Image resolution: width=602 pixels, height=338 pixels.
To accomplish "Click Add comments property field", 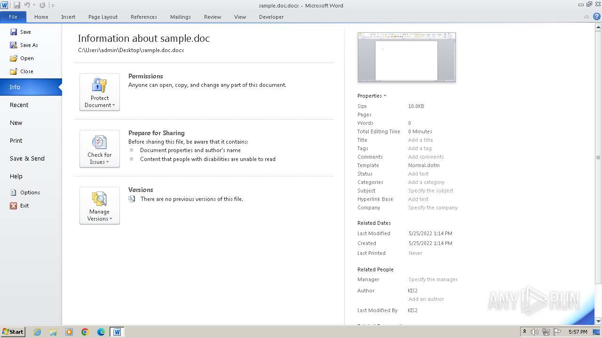I will [426, 157].
